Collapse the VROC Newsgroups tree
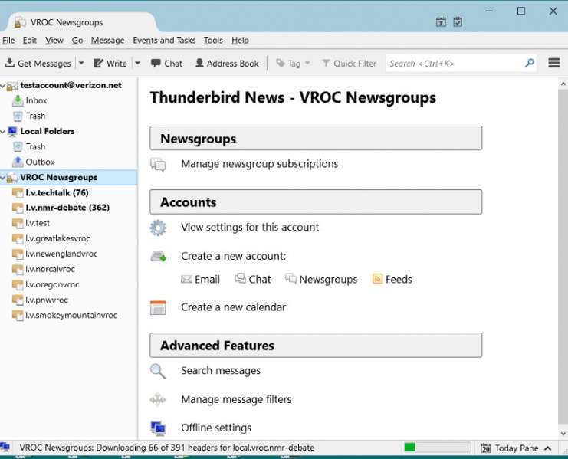The width and height of the screenshot is (568, 459). click(3, 177)
